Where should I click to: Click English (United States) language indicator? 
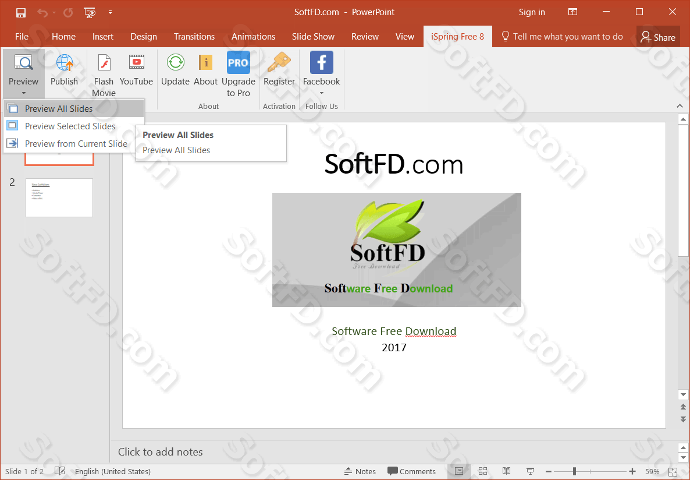[x=113, y=472]
